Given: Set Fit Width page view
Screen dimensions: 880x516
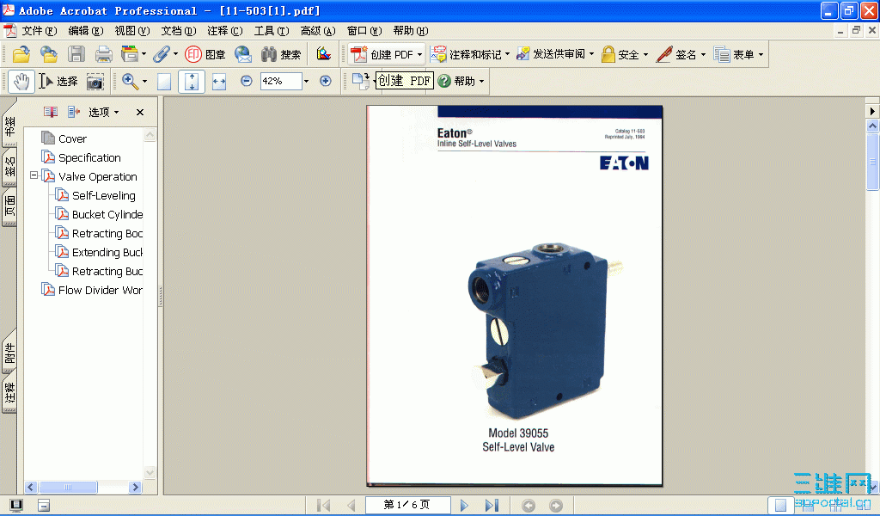Looking at the screenshot, I should coord(219,82).
